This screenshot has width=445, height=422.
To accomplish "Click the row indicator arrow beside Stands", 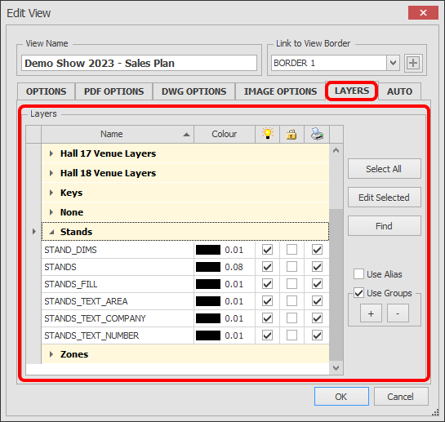I will tap(33, 232).
